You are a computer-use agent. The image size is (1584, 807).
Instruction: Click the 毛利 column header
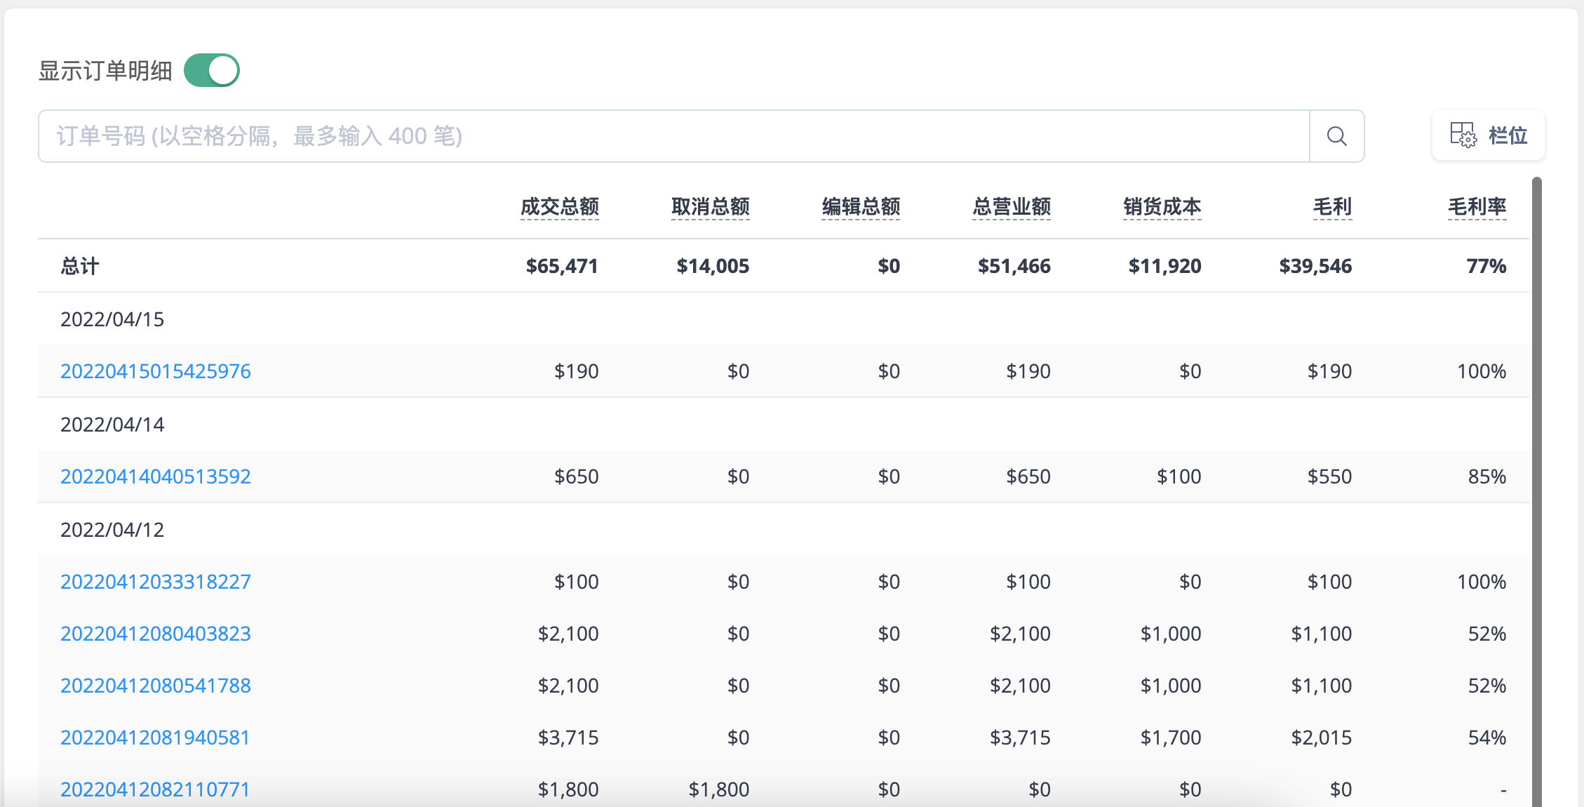(1332, 207)
